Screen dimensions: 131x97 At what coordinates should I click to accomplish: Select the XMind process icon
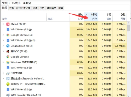8,24
